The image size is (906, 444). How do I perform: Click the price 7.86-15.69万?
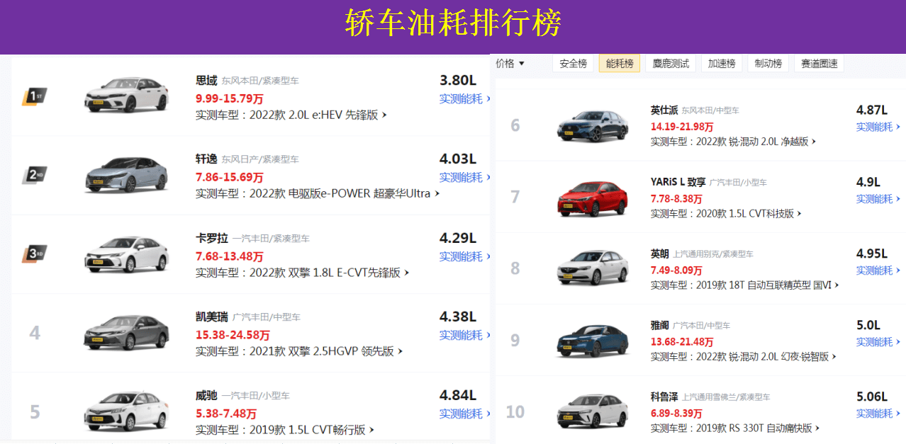click(x=229, y=177)
